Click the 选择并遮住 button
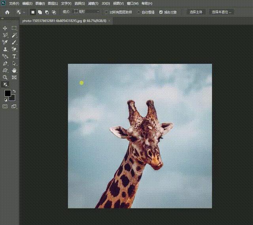Viewport: 253px width, 225px height. tap(221, 12)
